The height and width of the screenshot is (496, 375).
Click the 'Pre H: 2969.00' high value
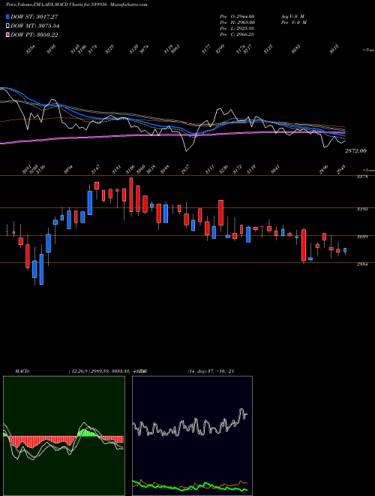(237, 23)
